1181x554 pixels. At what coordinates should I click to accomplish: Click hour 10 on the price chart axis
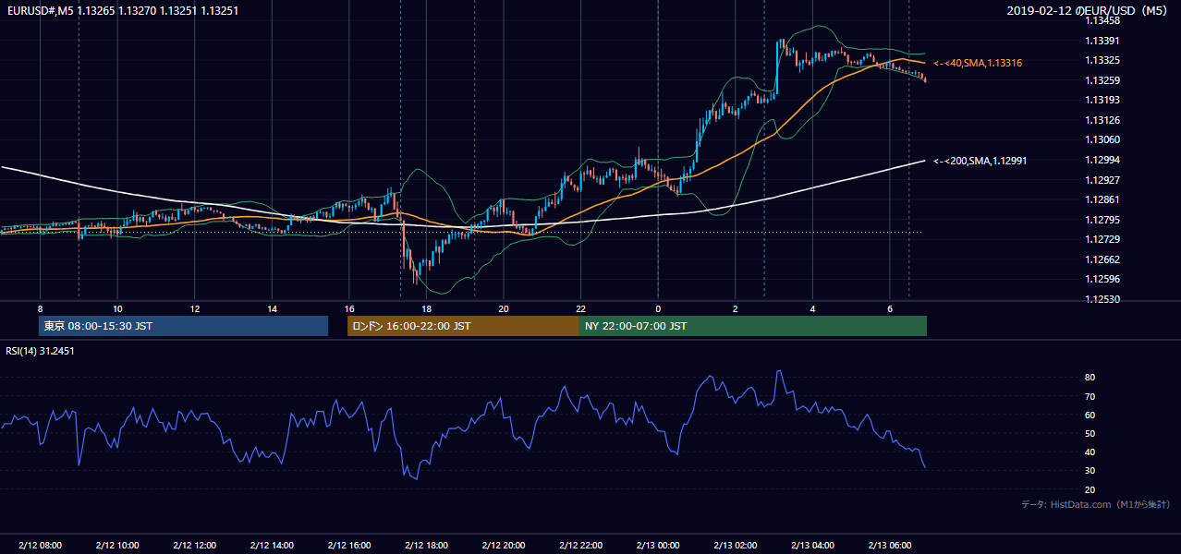click(117, 308)
